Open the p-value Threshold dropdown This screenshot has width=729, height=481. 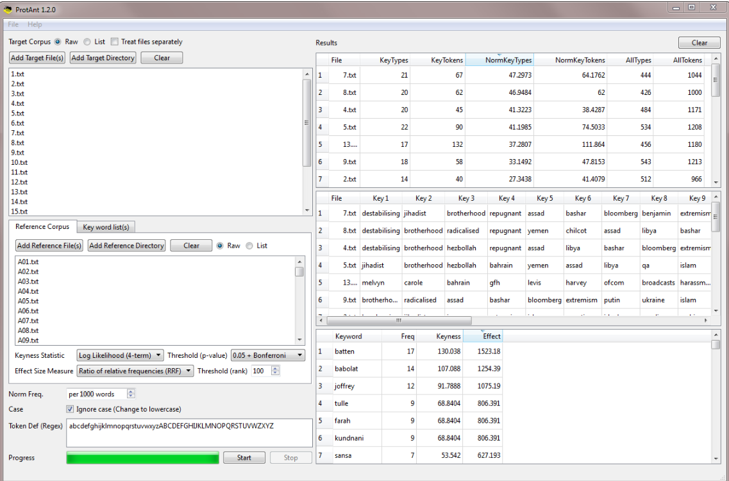point(267,355)
